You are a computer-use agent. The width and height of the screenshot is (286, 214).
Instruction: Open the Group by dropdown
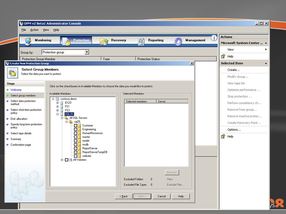pyautogui.click(x=87, y=52)
